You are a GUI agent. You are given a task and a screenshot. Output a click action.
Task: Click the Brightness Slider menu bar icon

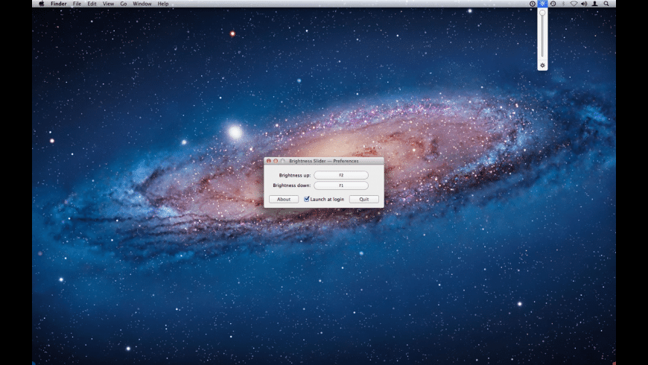pyautogui.click(x=542, y=4)
